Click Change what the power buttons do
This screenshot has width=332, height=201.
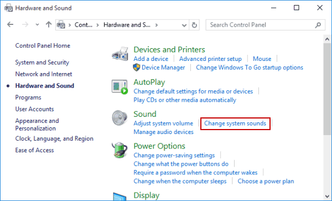[x=181, y=164]
